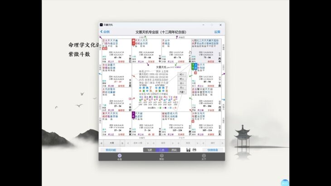331x186 pixels.
Task: Select the 命宫 palace label
Action: (151, 134)
